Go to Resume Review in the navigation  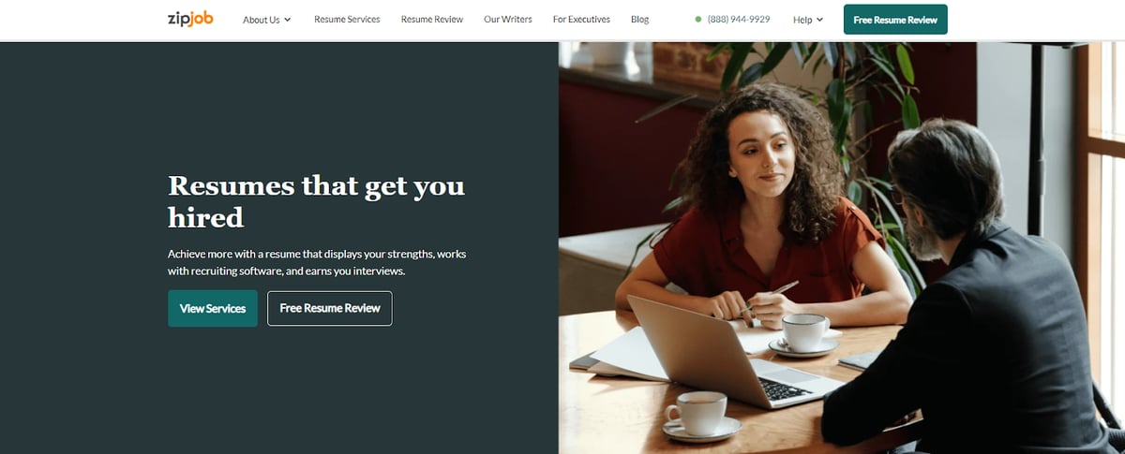pos(431,20)
